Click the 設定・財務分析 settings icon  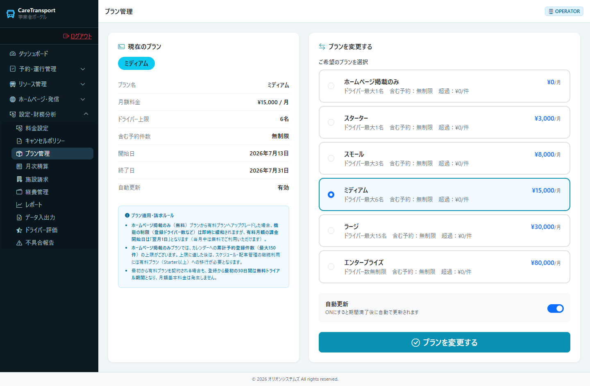point(13,114)
